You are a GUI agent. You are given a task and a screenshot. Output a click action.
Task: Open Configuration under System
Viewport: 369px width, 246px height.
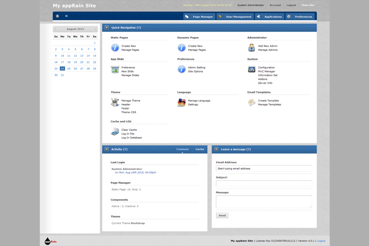(266, 68)
